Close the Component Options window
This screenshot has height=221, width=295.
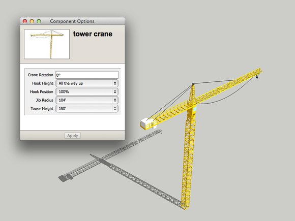coord(25,21)
